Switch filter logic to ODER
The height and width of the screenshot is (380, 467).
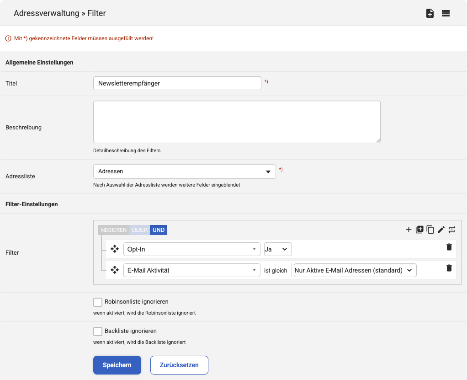(139, 230)
